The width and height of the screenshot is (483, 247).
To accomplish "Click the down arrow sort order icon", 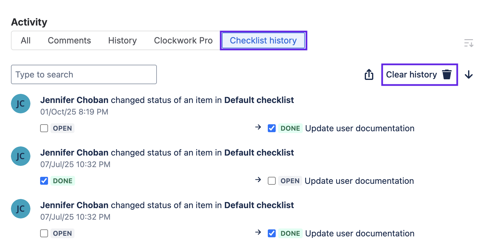I will [468, 74].
